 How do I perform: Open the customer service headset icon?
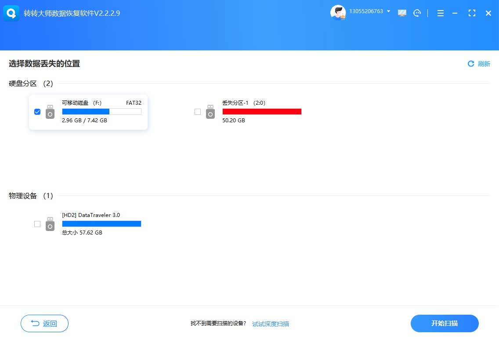pyautogui.click(x=417, y=13)
